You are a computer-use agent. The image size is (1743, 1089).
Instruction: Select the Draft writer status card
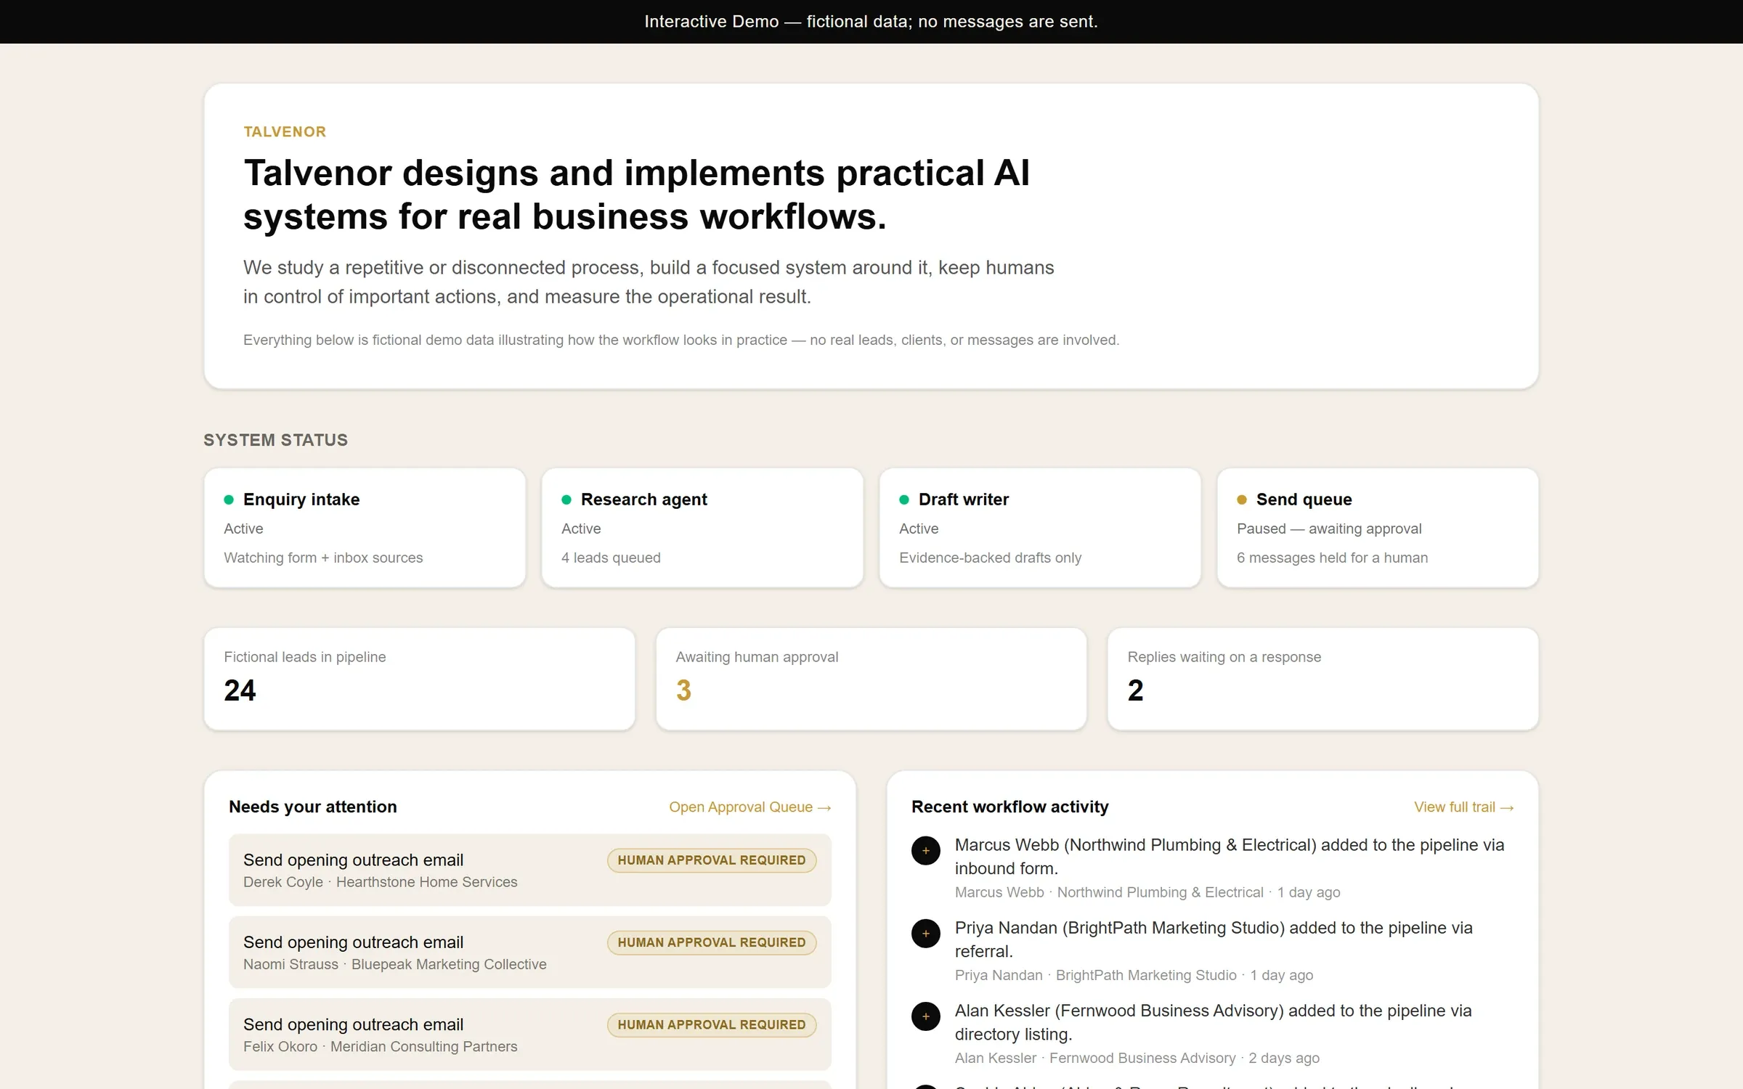(1040, 528)
